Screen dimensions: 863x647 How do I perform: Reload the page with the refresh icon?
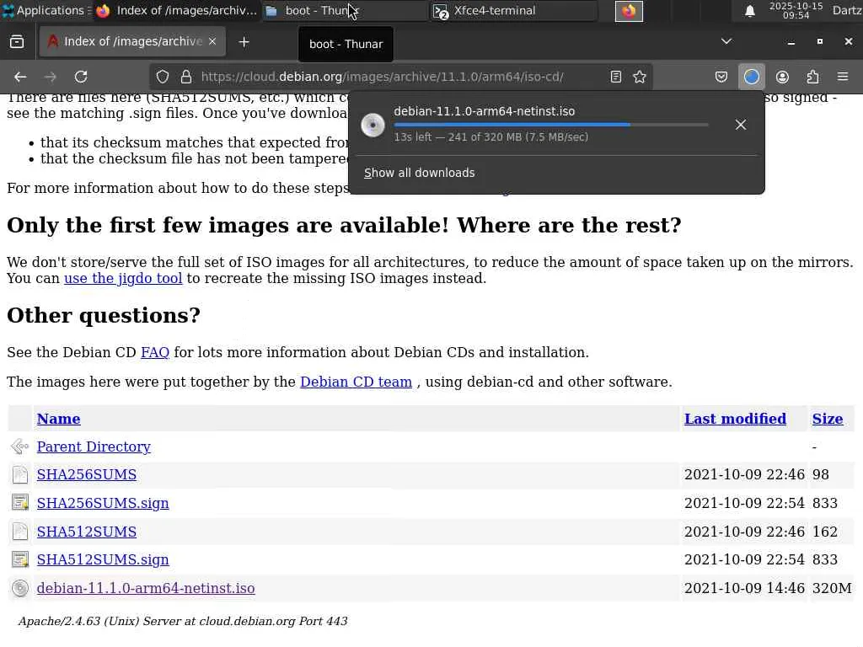pyautogui.click(x=81, y=77)
